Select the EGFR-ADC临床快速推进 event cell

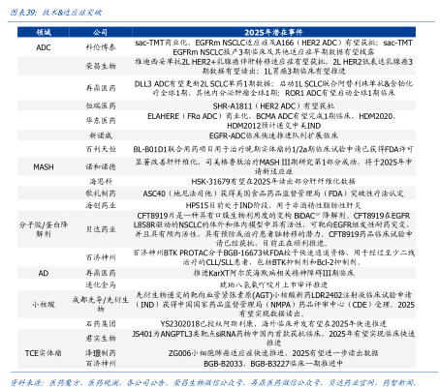click(273, 135)
